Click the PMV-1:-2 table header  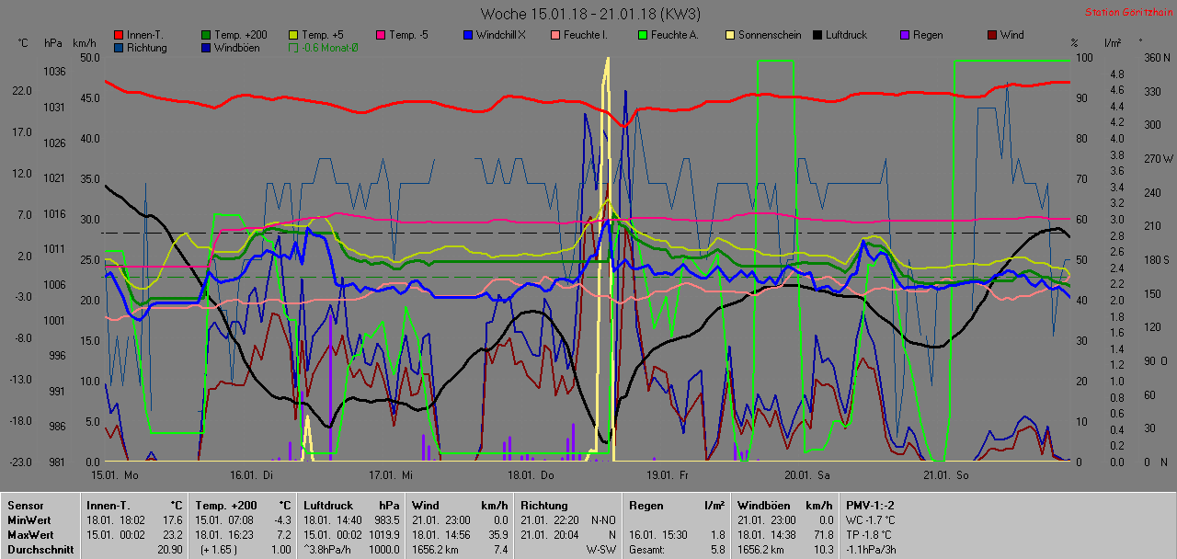pyautogui.click(x=869, y=505)
